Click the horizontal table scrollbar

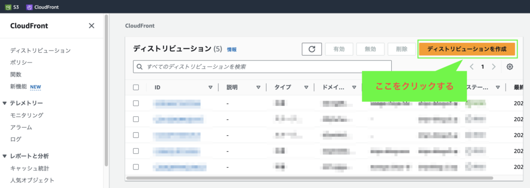coord(310,178)
